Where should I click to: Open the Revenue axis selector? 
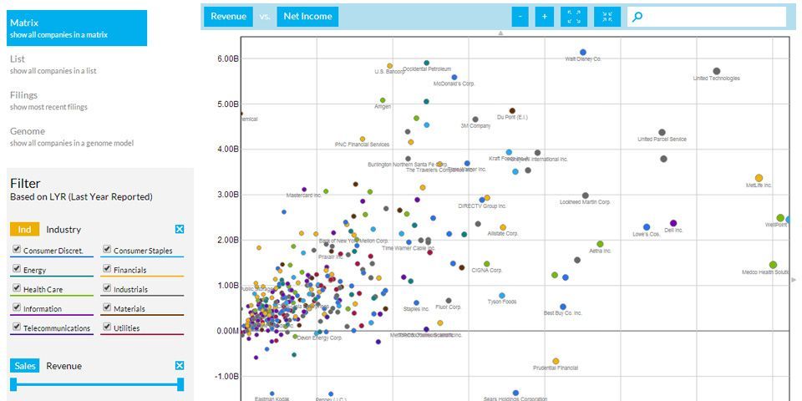tap(228, 17)
